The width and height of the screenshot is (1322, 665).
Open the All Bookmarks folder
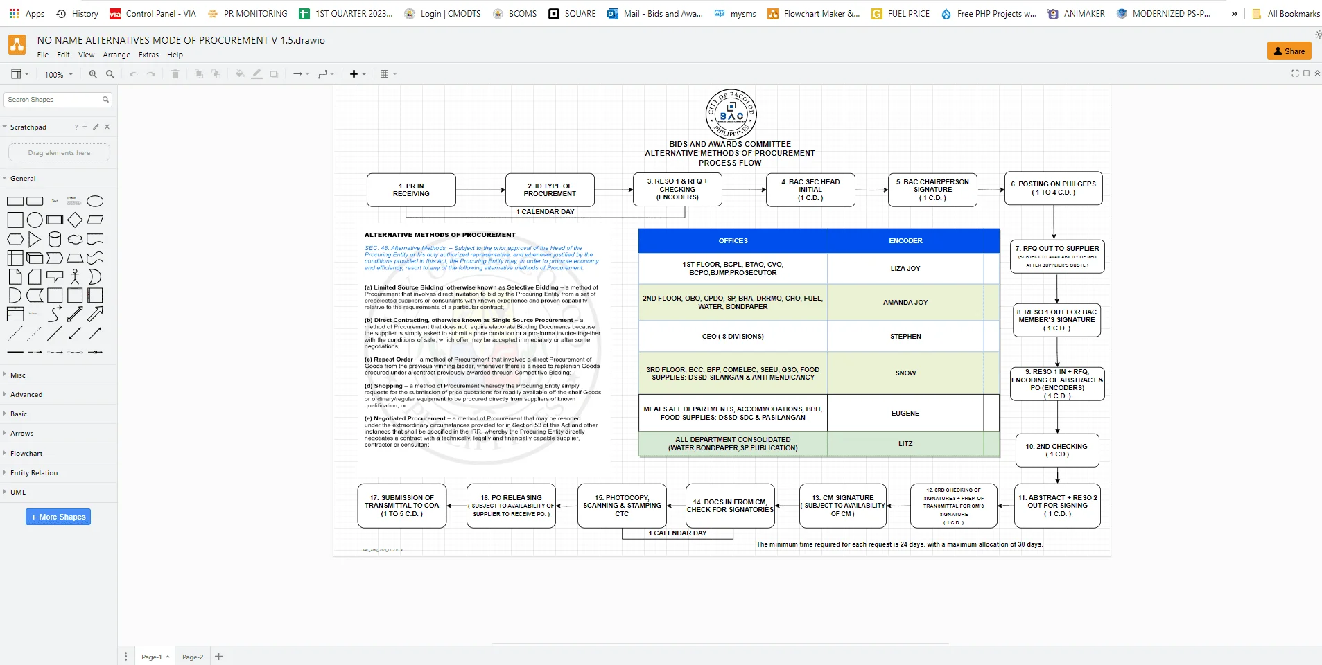click(x=1286, y=14)
